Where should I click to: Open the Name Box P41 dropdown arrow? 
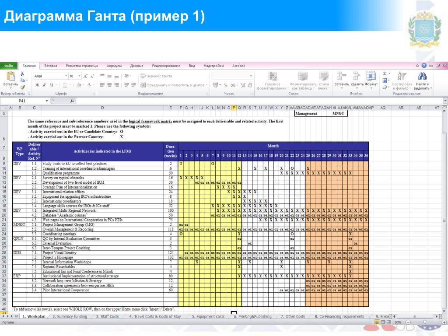coord(46,101)
